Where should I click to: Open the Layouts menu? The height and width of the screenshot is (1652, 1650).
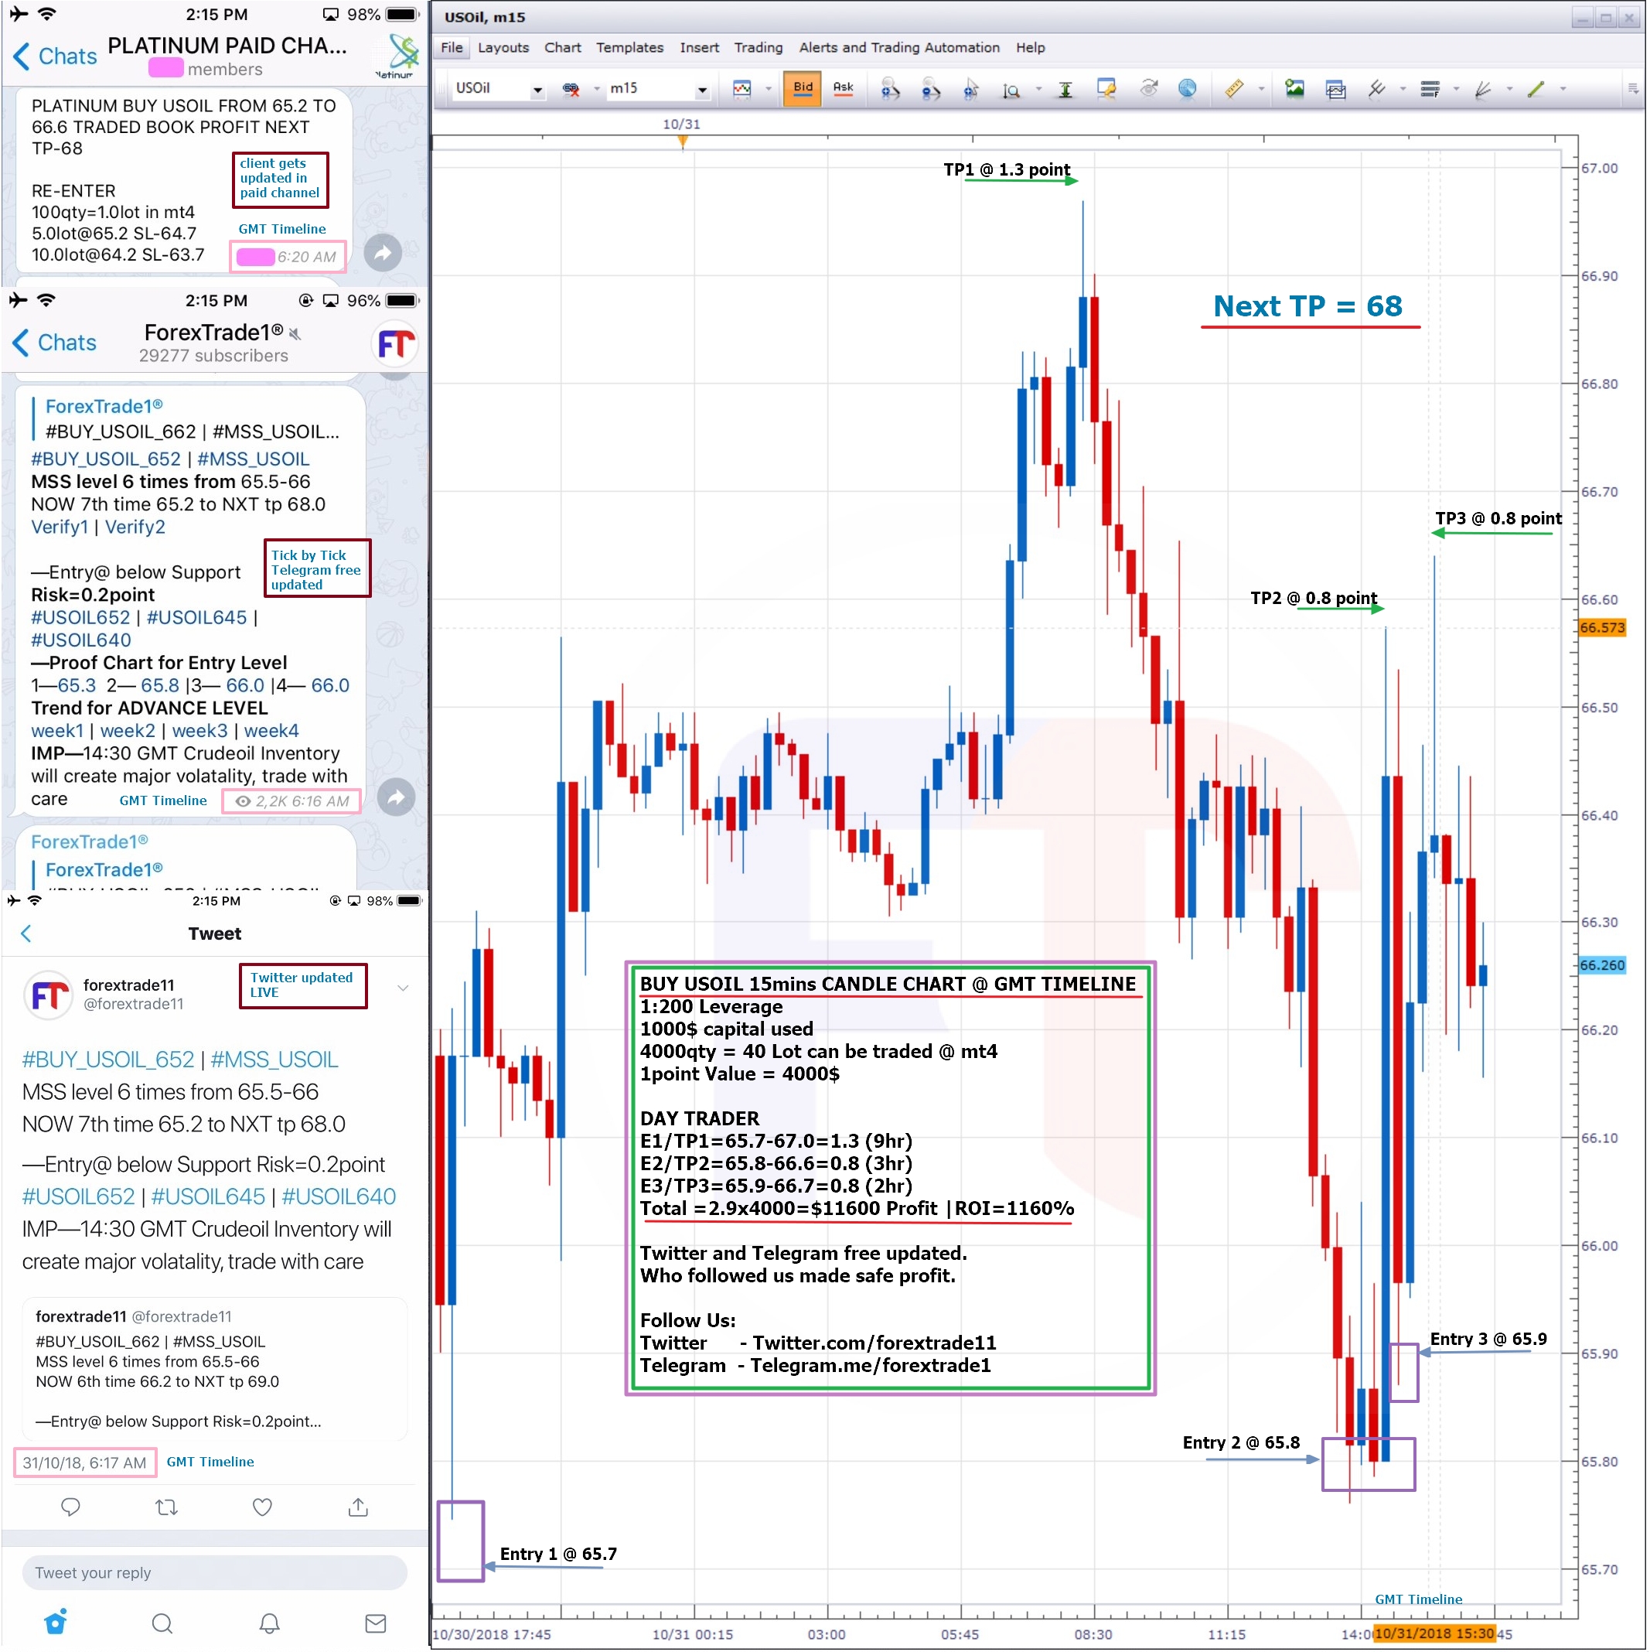[x=503, y=48]
